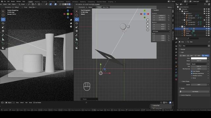Click pan hand icon in Camera Perspective viewport
The image size is (211, 118).
coord(71,23)
